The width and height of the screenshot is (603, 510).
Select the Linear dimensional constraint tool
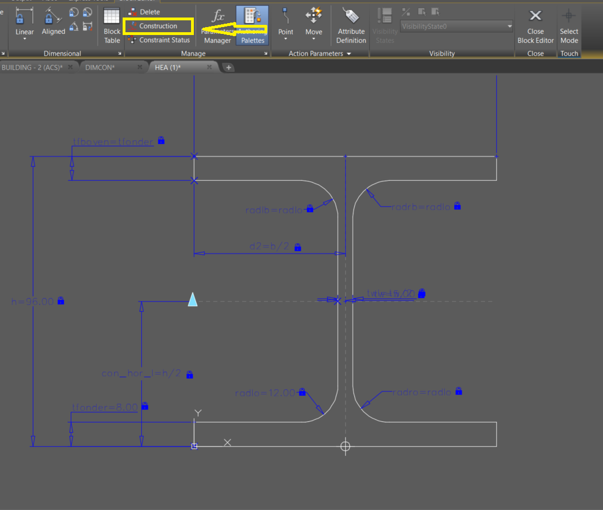click(24, 20)
